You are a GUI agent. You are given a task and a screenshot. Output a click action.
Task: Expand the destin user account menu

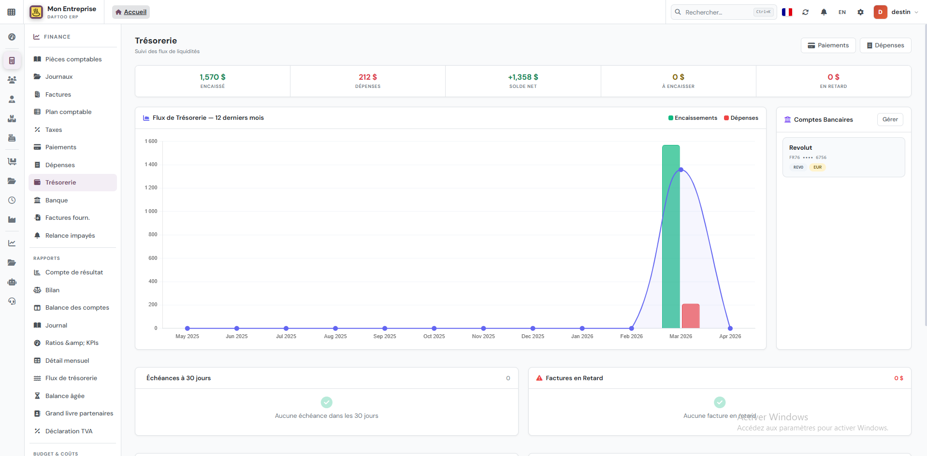[901, 12]
